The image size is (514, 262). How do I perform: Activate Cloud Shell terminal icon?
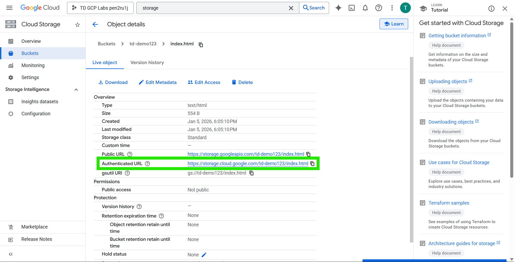(x=352, y=8)
